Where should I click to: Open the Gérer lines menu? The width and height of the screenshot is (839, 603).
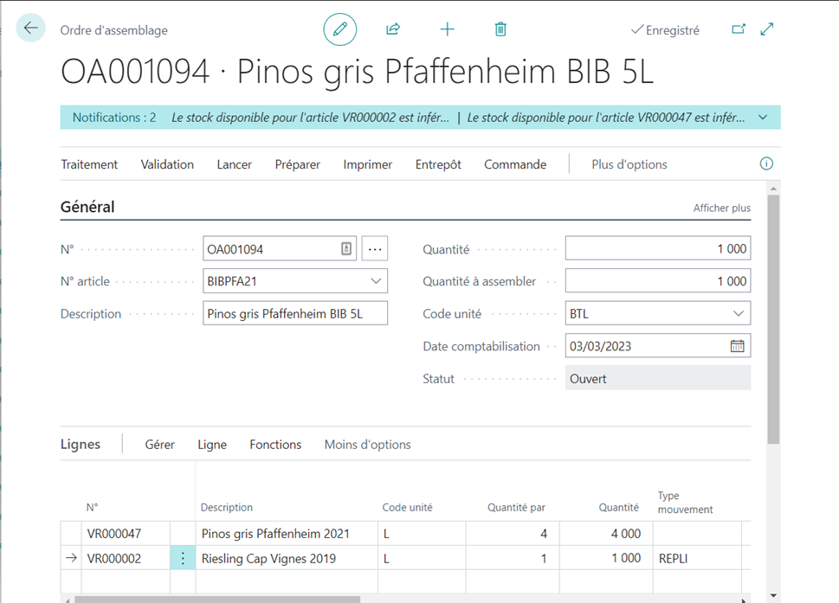[159, 445]
